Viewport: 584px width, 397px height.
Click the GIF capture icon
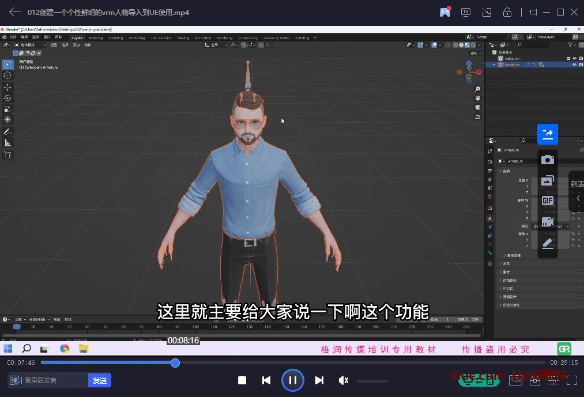pyautogui.click(x=547, y=201)
